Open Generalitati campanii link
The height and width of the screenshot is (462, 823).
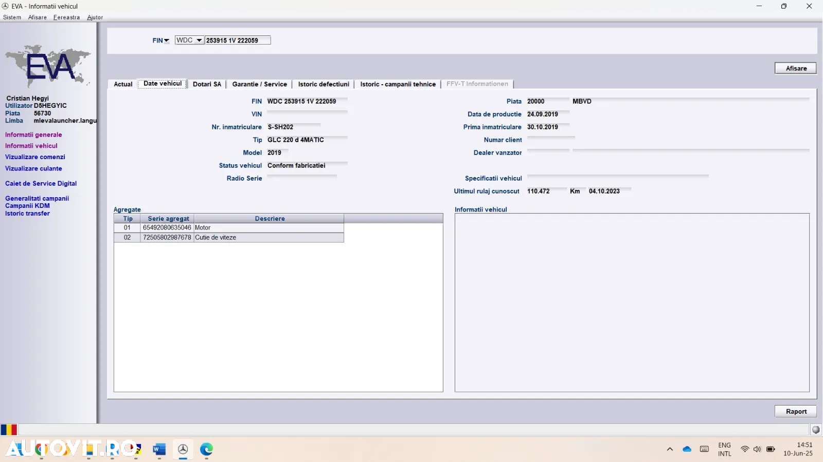tap(37, 198)
